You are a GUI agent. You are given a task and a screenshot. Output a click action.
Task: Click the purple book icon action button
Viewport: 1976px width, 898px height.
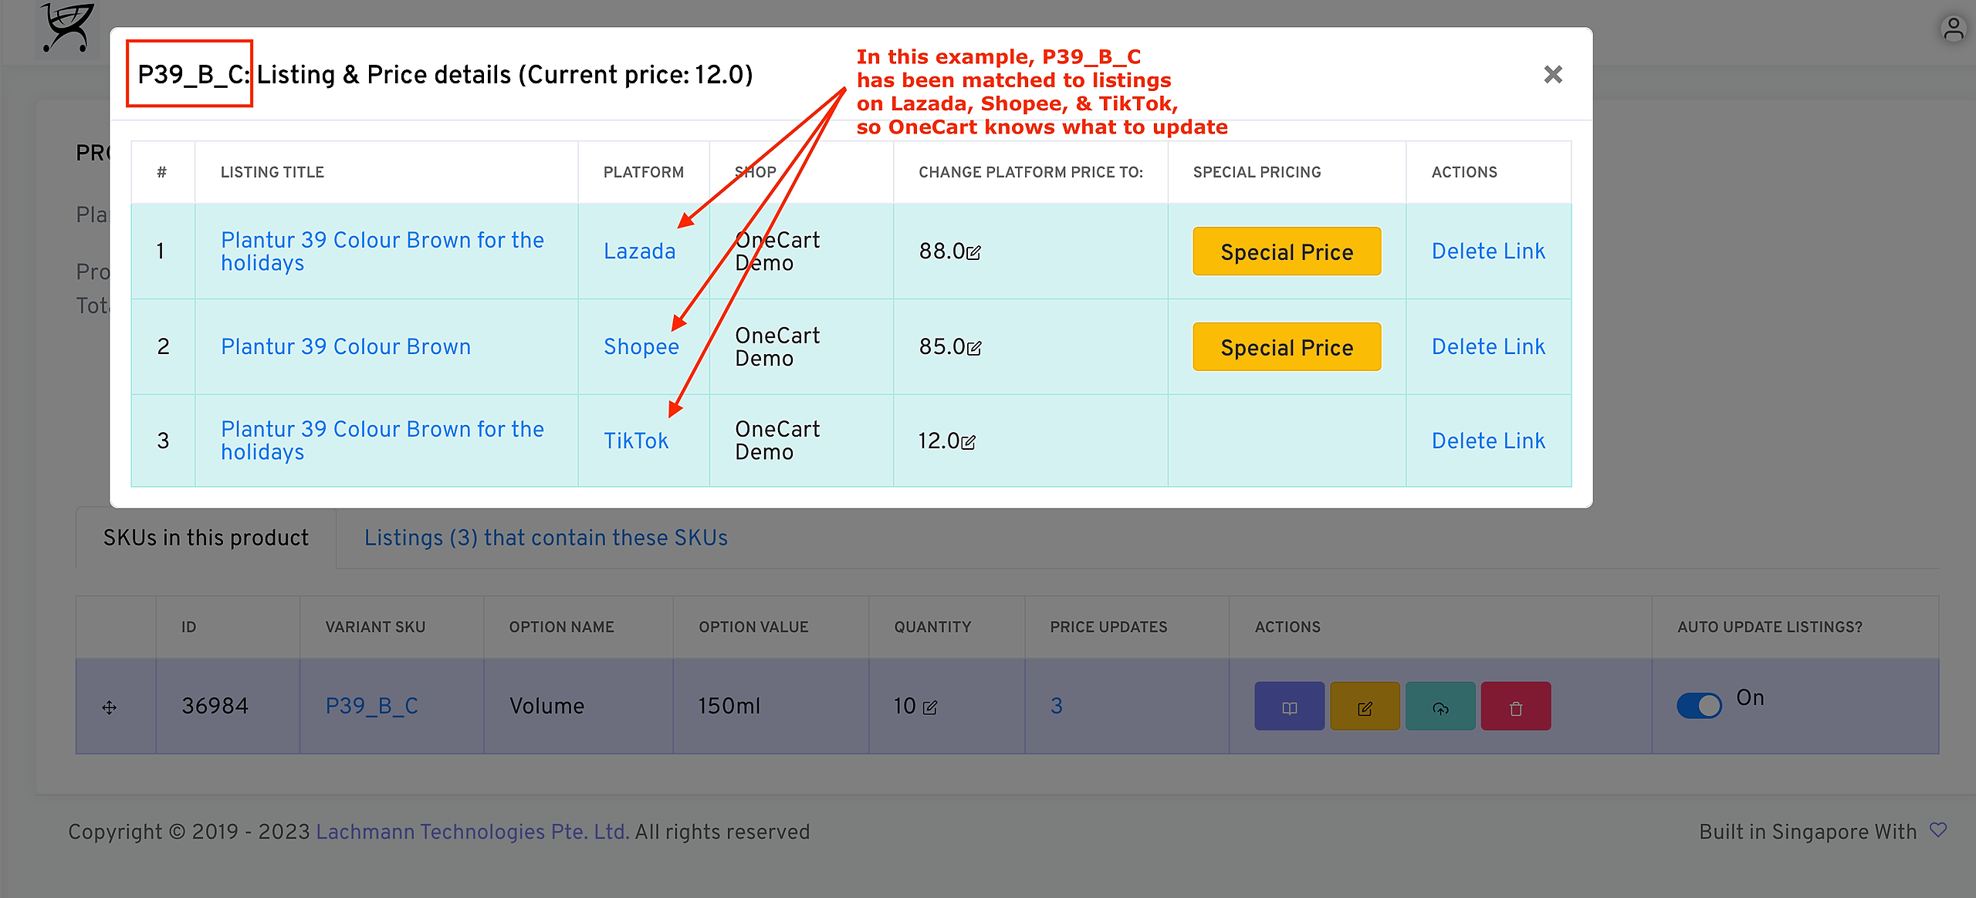coord(1289,707)
